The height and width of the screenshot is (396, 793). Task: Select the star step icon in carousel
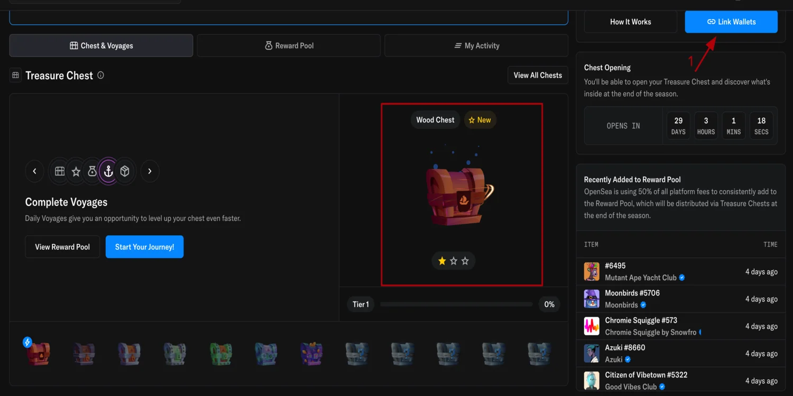pyautogui.click(x=76, y=171)
